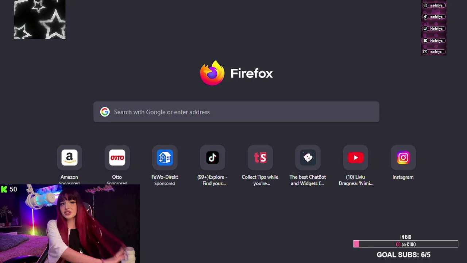
Task: Open the YouTube Liviu Dragnea shortcut tile
Action: (x=356, y=158)
